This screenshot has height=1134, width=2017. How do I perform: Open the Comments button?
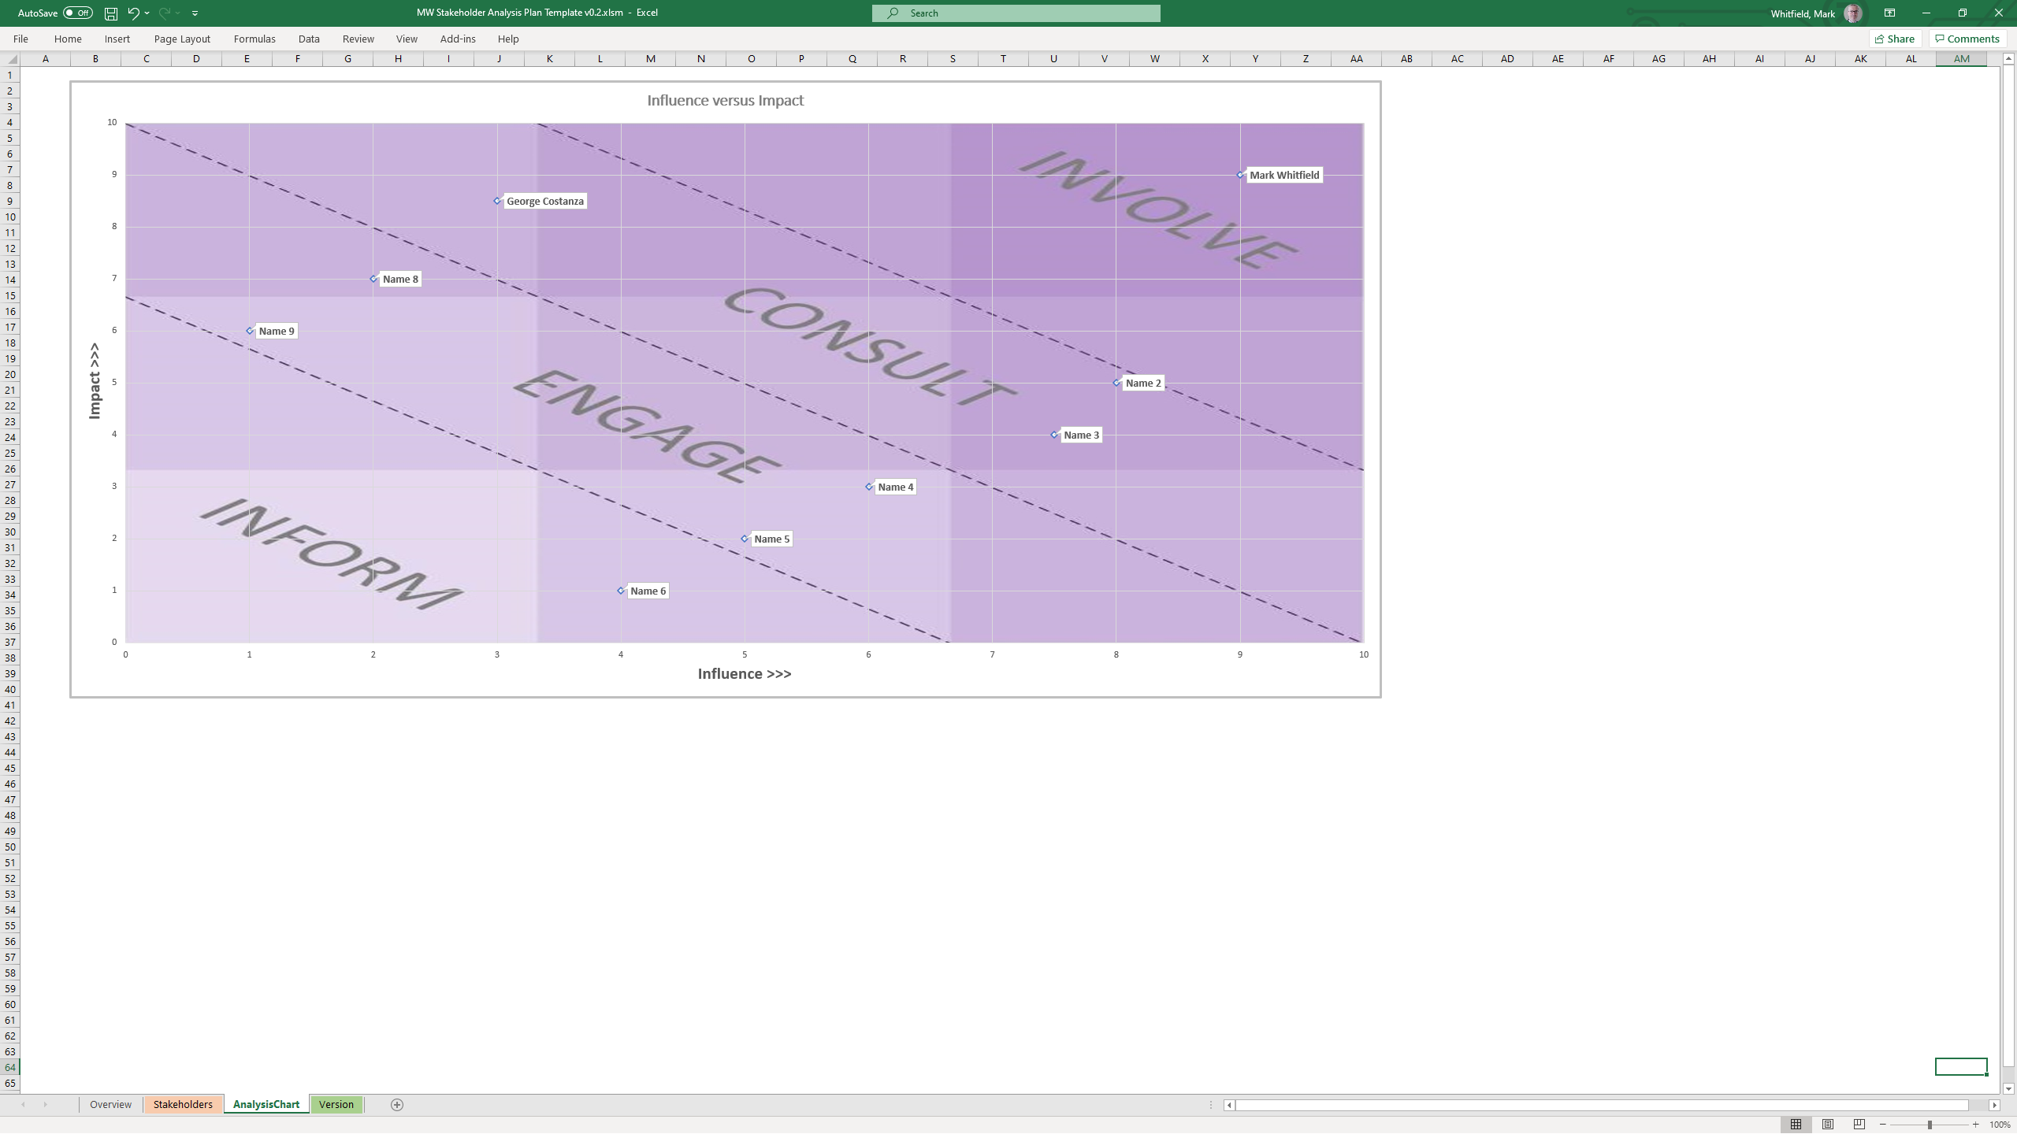1967,39
